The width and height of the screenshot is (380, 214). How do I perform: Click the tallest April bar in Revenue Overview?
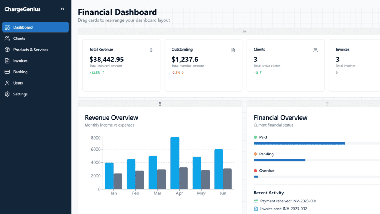(x=174, y=162)
